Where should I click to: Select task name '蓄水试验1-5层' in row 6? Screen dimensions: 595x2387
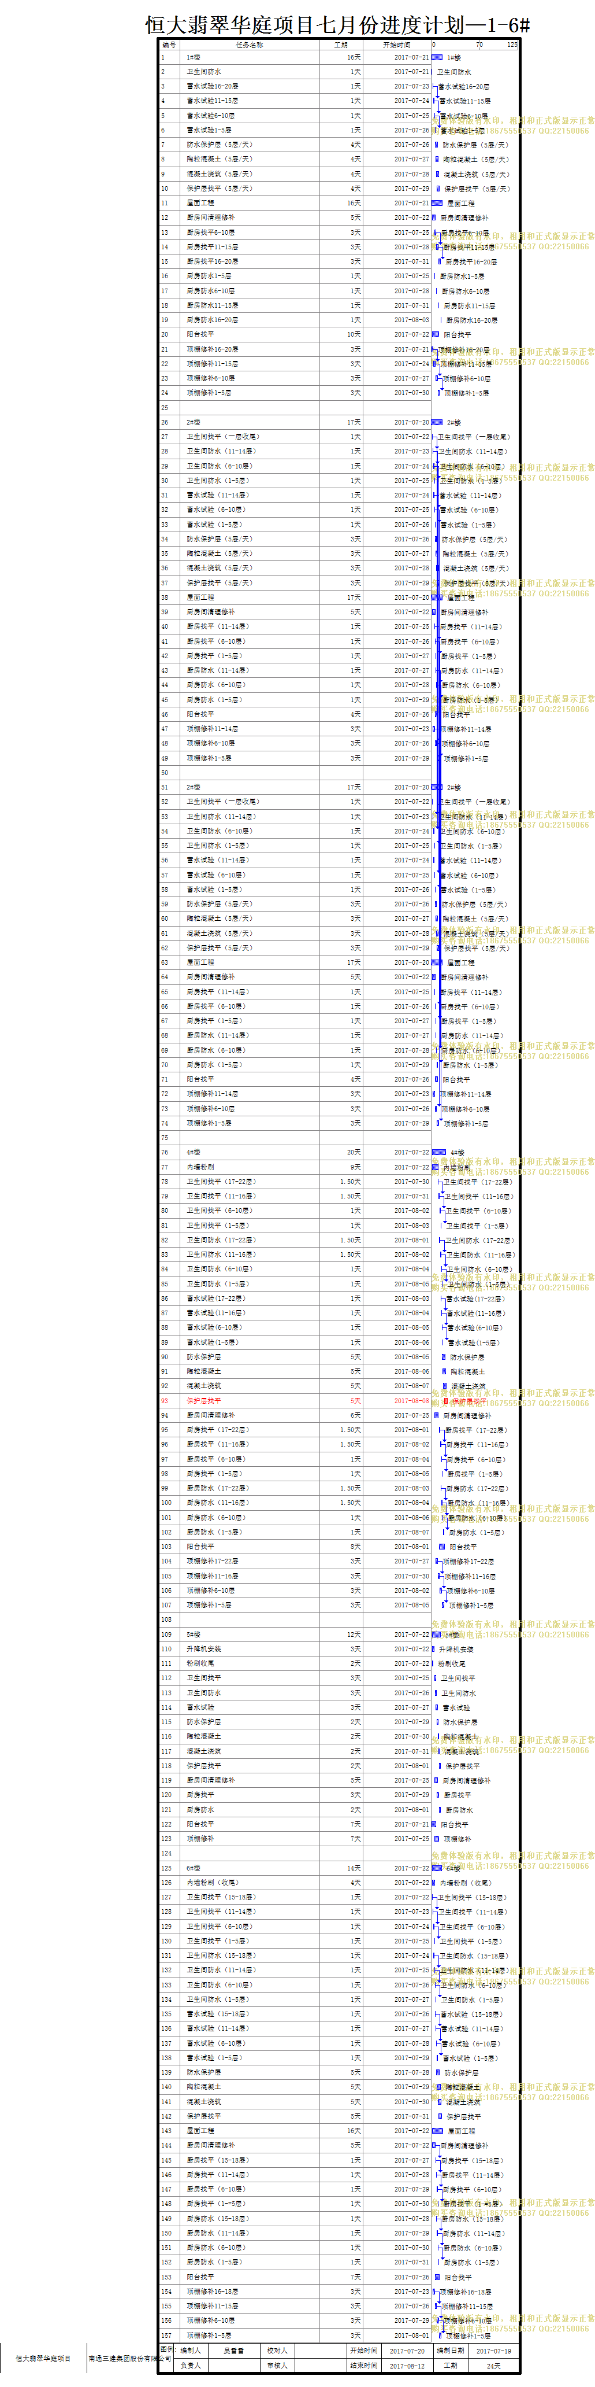tap(209, 131)
